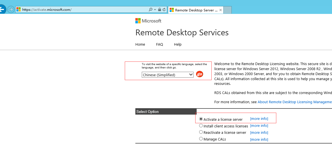The image size is (332, 168).
Task: Open the Help navigation item
Action: (x=178, y=45)
